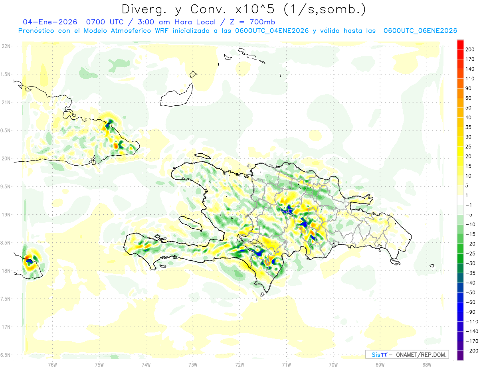Click the '70W' longitude label
The width and height of the screenshot is (479, 370).
pos(333,364)
